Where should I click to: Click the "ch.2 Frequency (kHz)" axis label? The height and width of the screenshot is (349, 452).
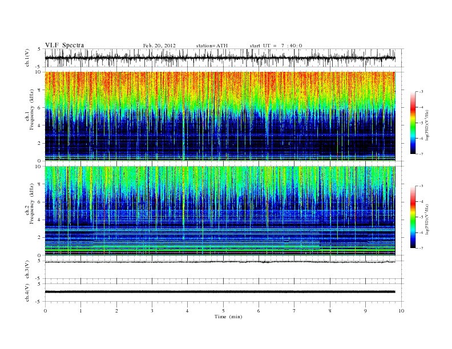30,204
